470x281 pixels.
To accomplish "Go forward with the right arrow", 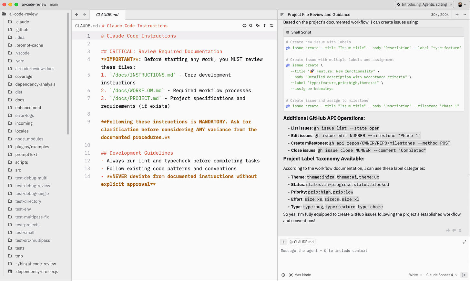I will [x=85, y=15].
